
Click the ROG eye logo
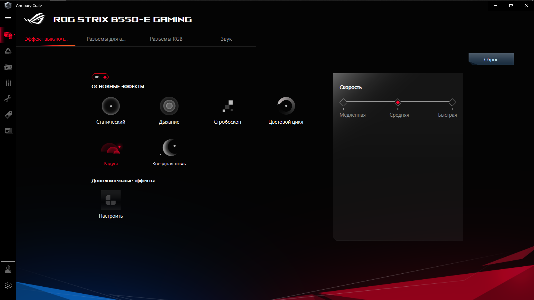[34, 19]
